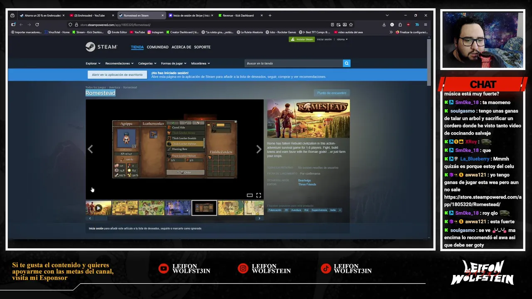The height and width of the screenshot is (299, 532).
Task: Click Abrir en la aplicación de escritorio
Action: coord(117,75)
